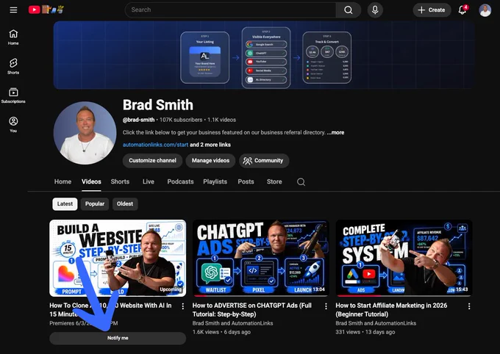500x354 pixels.
Task: Click the YouTube logo
Action: tap(46, 10)
